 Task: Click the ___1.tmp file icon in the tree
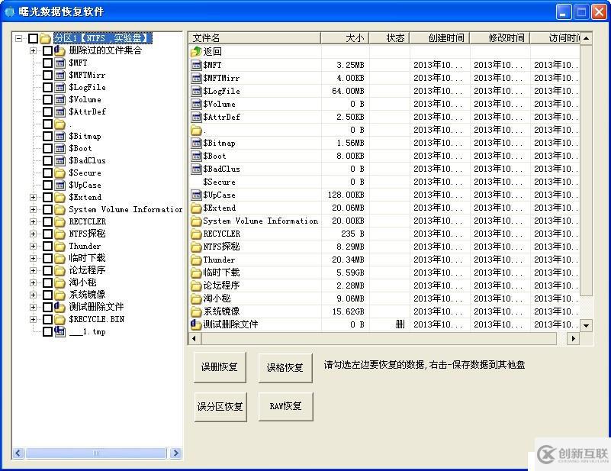(x=59, y=331)
